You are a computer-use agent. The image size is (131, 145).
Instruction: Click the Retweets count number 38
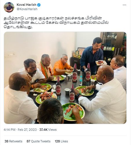(x=6, y=141)
